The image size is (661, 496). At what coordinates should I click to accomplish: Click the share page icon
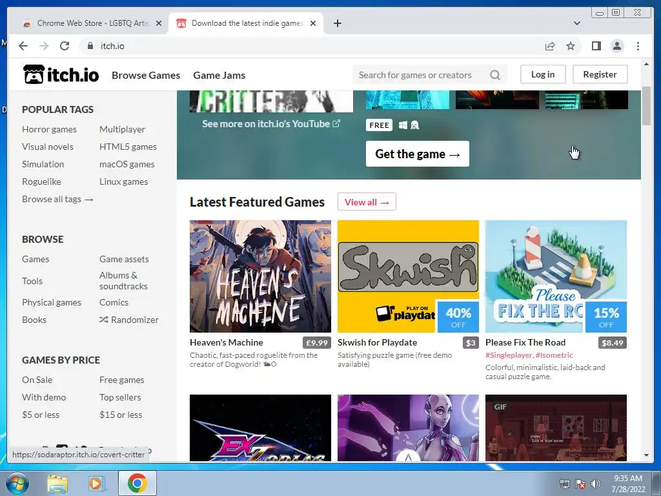click(550, 46)
